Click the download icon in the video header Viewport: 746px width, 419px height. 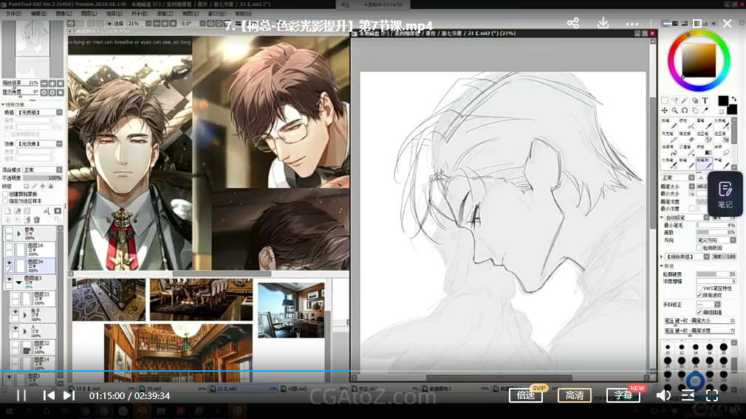point(603,23)
